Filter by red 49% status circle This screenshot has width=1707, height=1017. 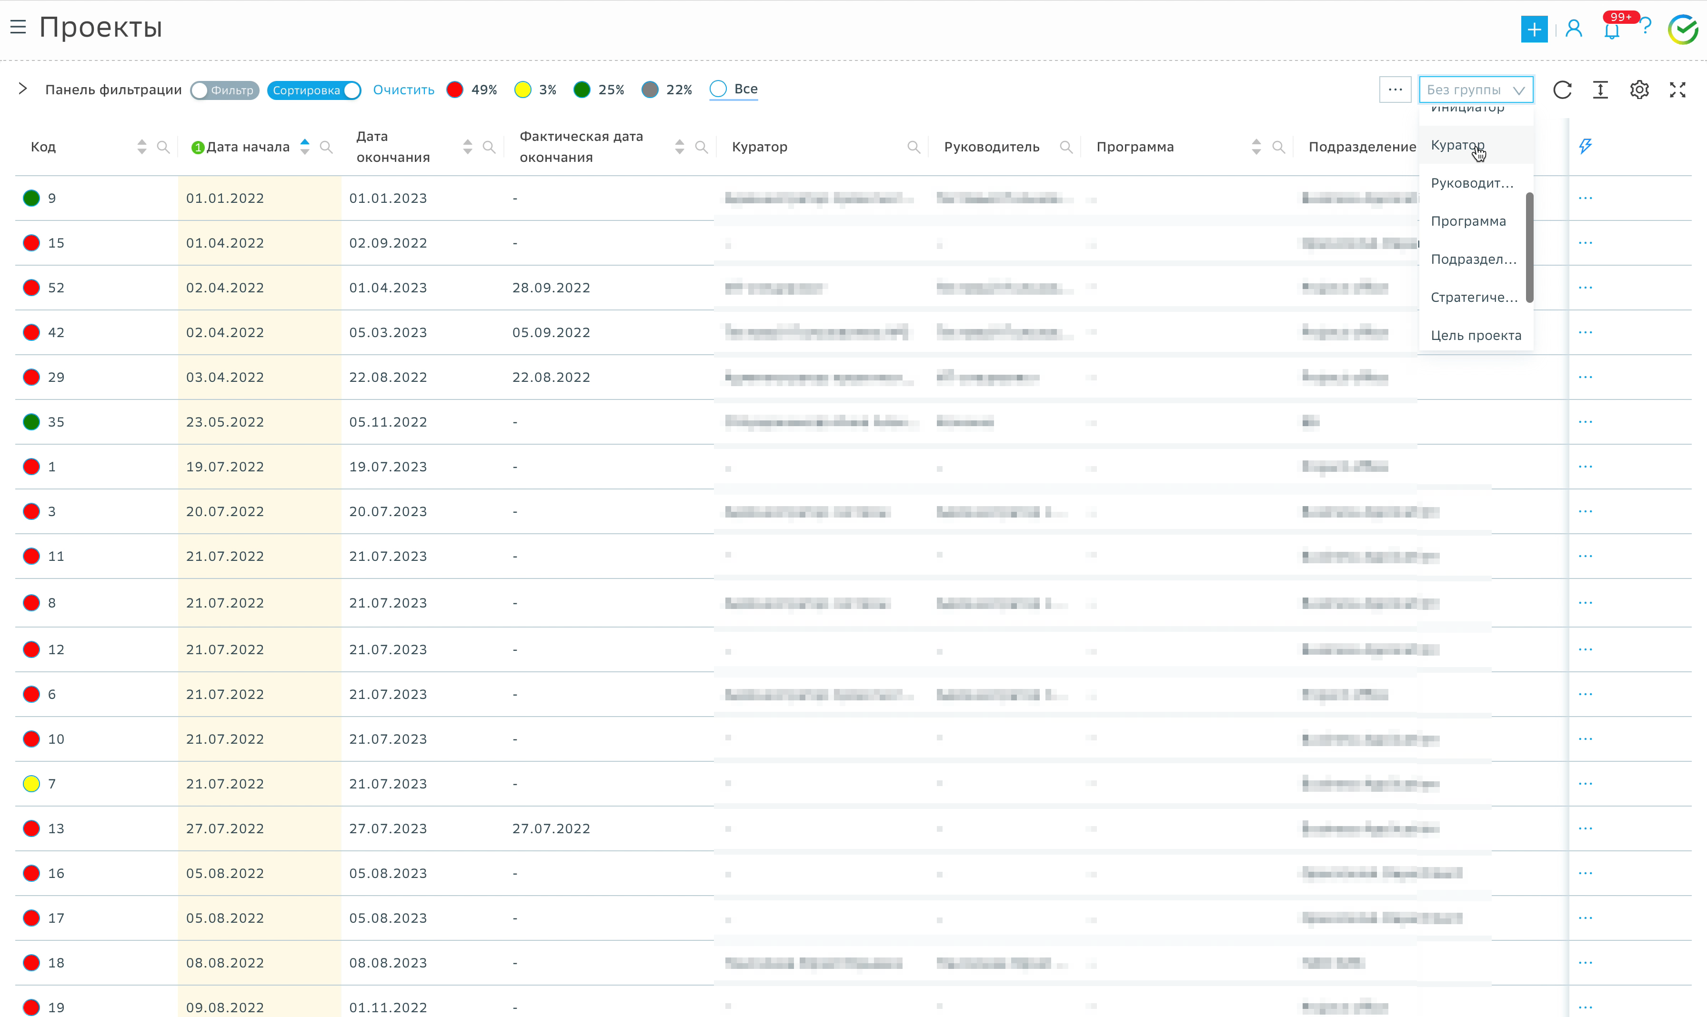click(454, 90)
